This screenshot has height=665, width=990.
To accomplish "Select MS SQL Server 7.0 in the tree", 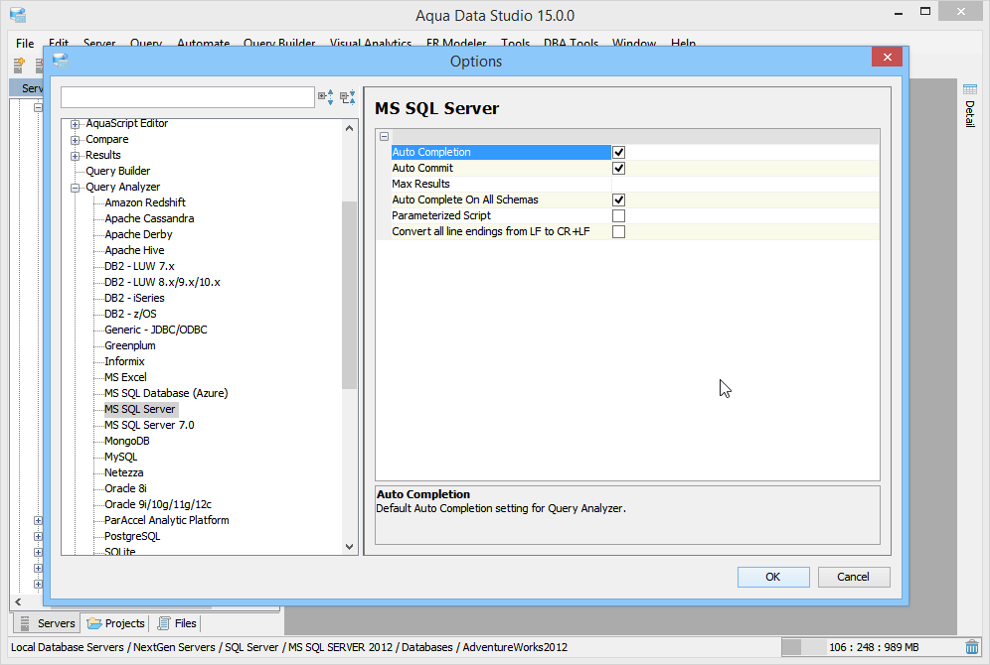I will point(149,425).
